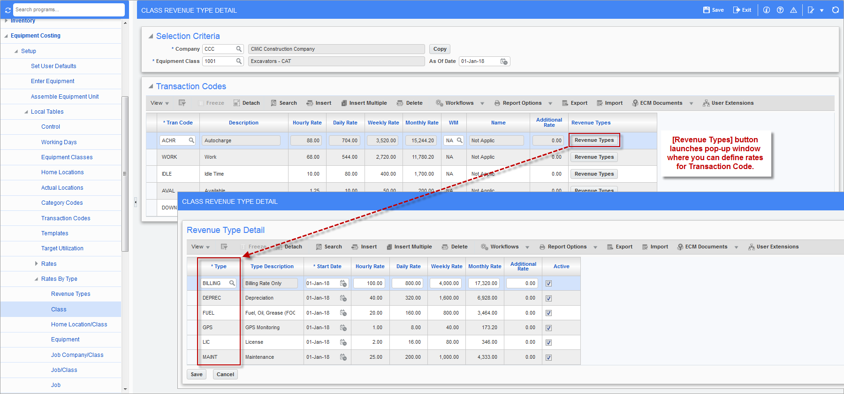Click the Search programs input field
This screenshot has width=844, height=394.
tap(68, 9)
